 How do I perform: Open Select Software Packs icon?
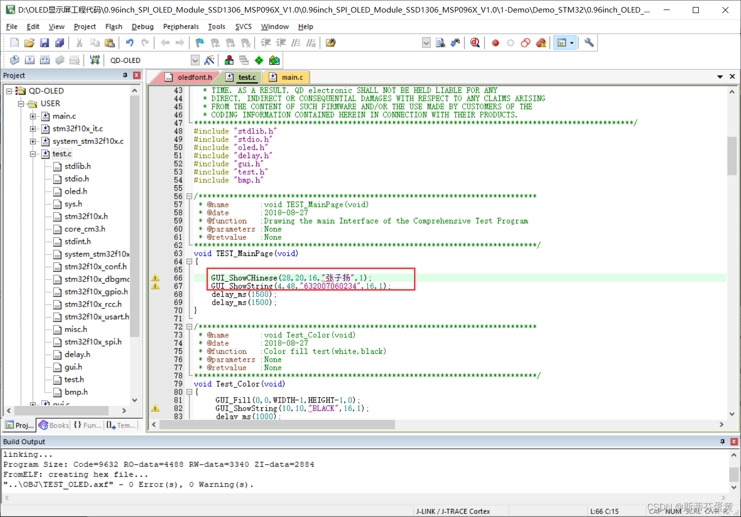274,60
